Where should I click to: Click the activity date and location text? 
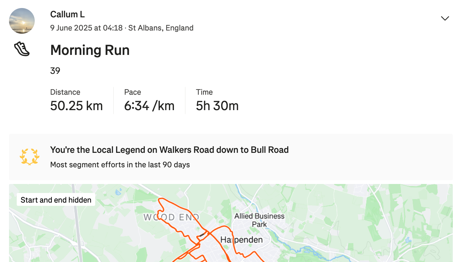122,28
